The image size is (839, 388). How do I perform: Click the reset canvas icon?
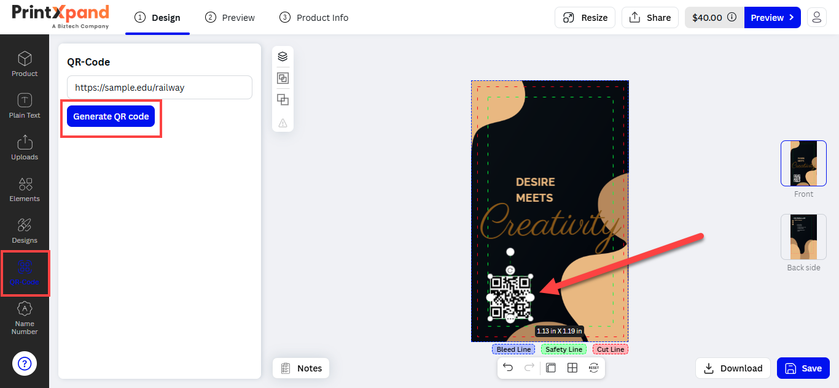point(594,368)
